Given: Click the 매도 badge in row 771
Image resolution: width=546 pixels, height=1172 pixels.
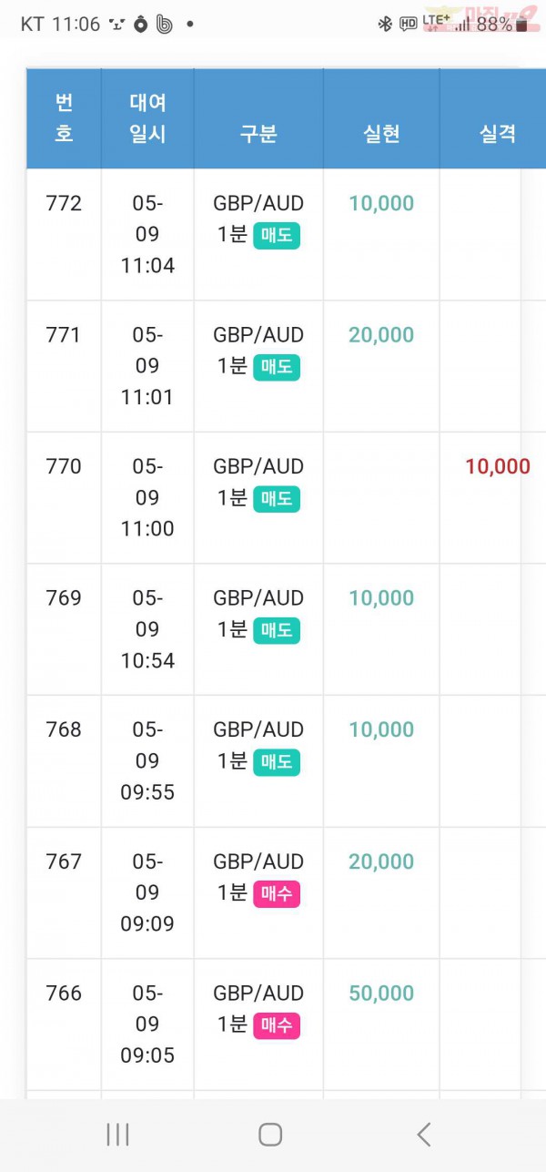Looking at the screenshot, I should click(x=277, y=368).
